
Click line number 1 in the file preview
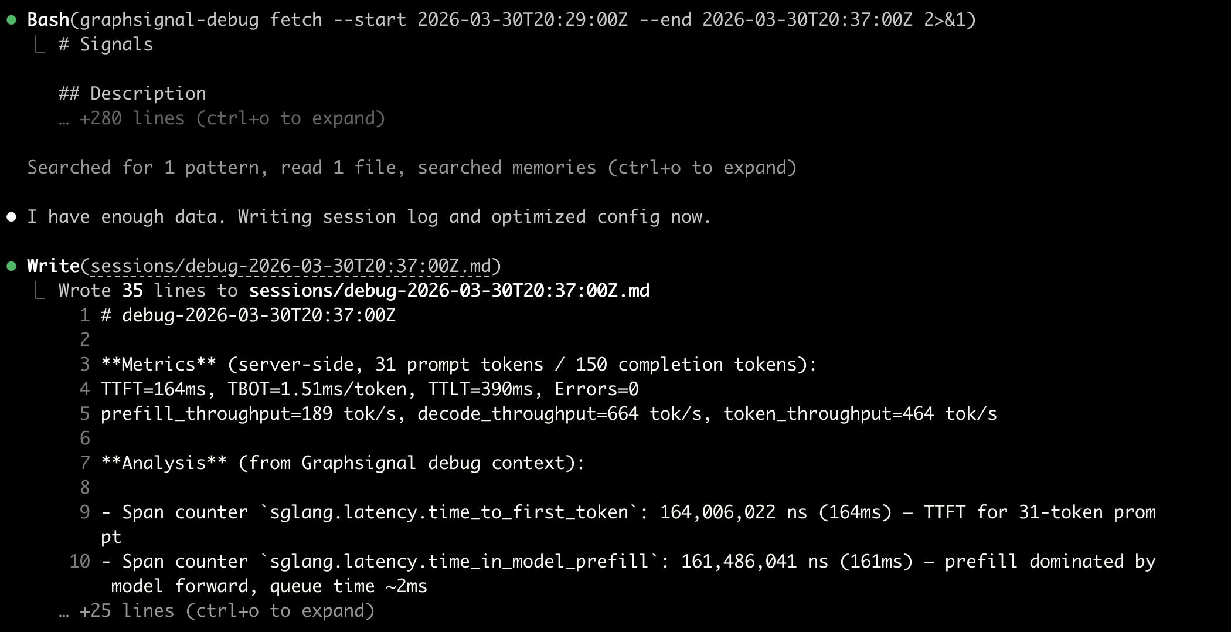85,315
